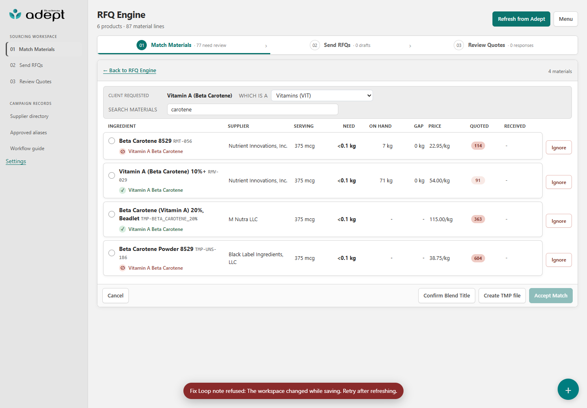The image size is (587, 408).
Task: Click the chevron after Match Materials step
Action: click(x=266, y=46)
